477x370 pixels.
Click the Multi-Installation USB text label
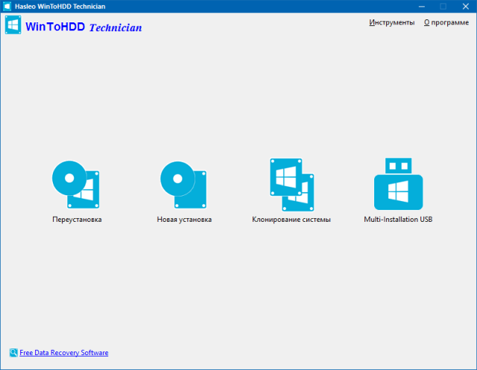[x=398, y=220]
